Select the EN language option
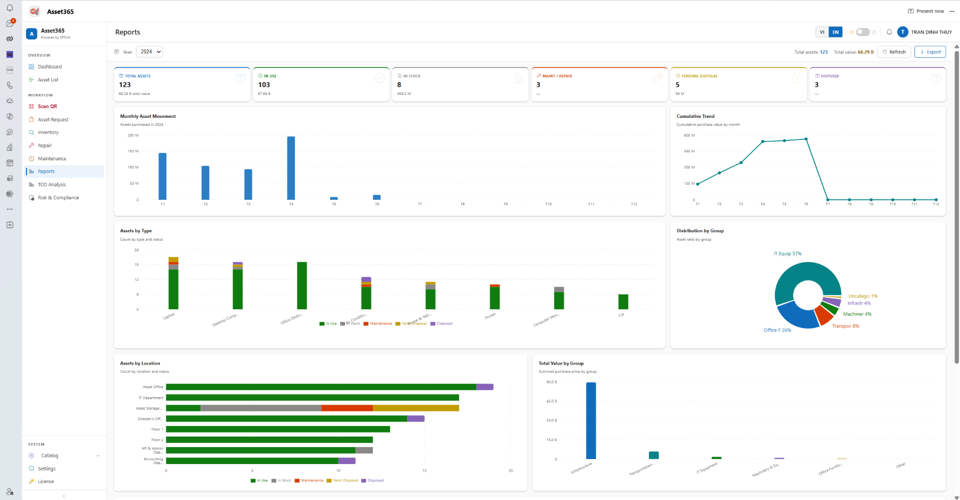Viewport: 960px width, 500px height. click(x=835, y=32)
